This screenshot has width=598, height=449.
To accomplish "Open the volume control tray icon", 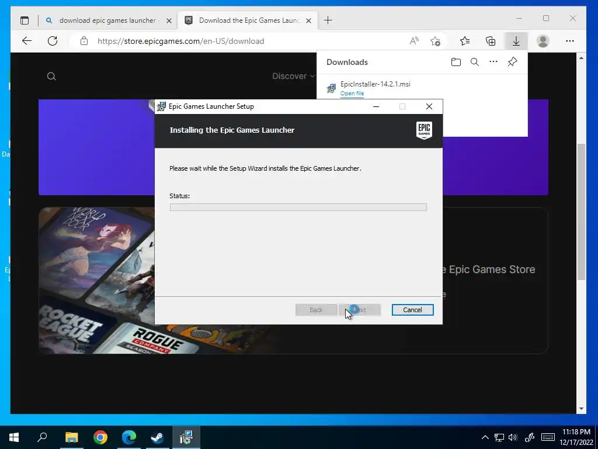I will point(513,437).
